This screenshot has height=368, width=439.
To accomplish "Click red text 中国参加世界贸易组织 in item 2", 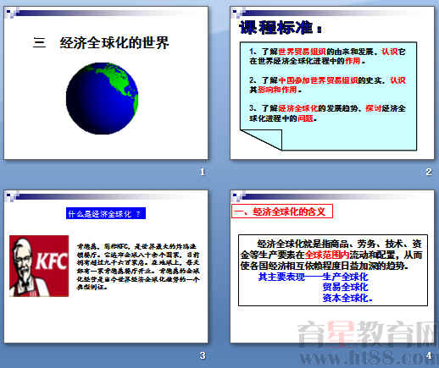I will pos(318,80).
